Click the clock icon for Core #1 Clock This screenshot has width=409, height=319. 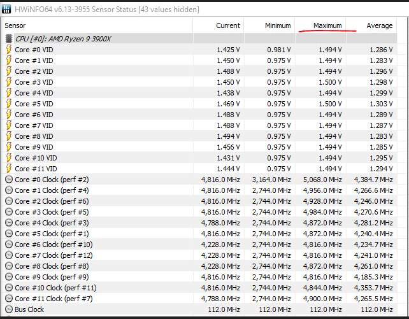9,190
